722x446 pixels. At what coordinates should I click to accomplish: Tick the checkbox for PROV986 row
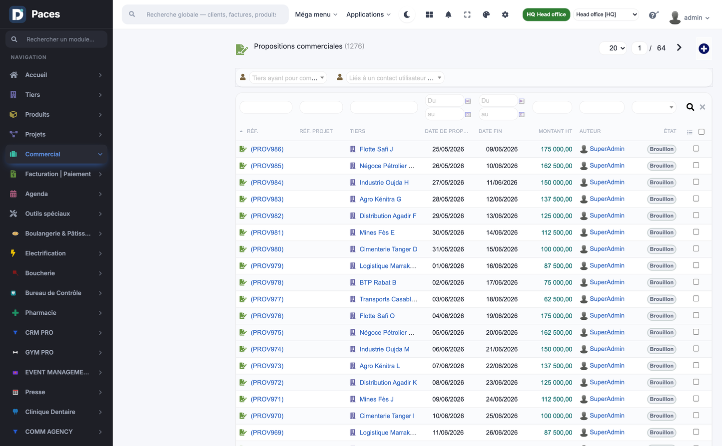click(696, 149)
